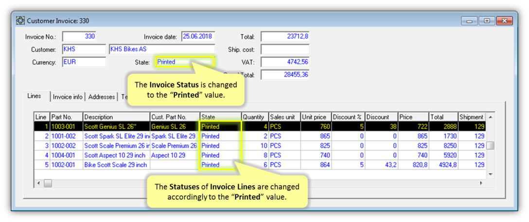Sort by the Part No. column header
529x222 pixels.
click(x=67, y=117)
